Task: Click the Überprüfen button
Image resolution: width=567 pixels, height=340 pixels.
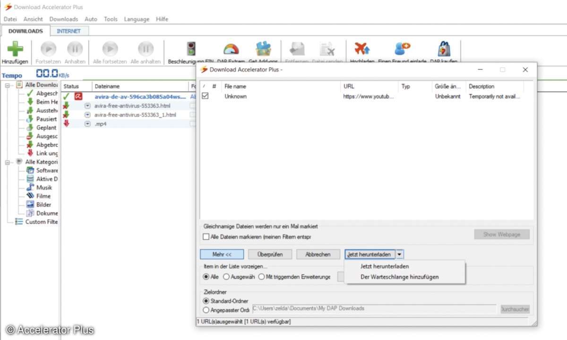Action: [x=270, y=254]
